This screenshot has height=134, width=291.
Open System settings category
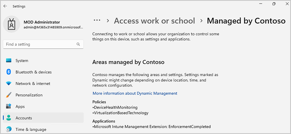(x=43, y=60)
